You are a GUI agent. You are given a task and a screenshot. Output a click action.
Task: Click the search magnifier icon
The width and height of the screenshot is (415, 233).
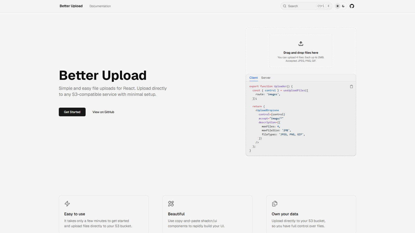pos(285,6)
